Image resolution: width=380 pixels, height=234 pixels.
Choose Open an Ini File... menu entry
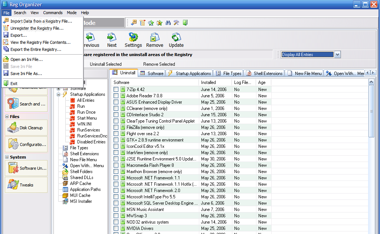click(x=43, y=59)
